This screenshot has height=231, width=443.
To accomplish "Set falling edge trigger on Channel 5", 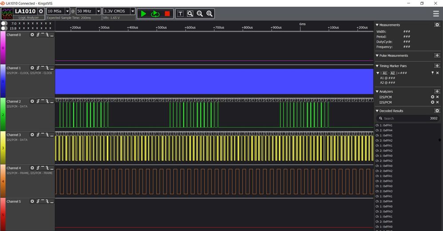I will tap(47, 201).
